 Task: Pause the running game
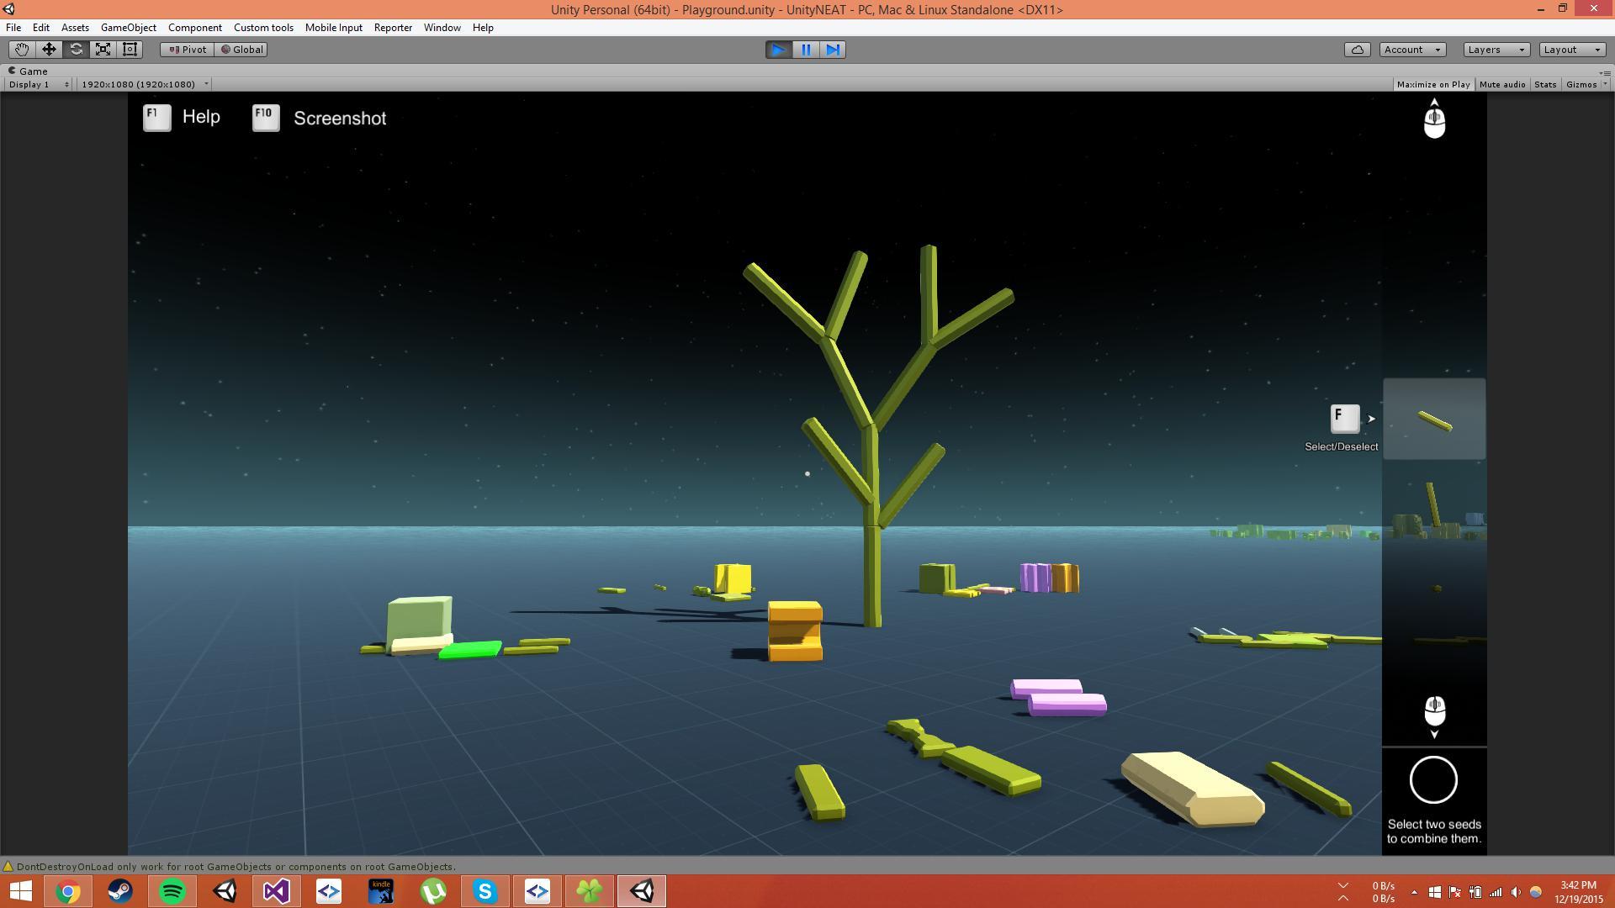click(x=806, y=50)
